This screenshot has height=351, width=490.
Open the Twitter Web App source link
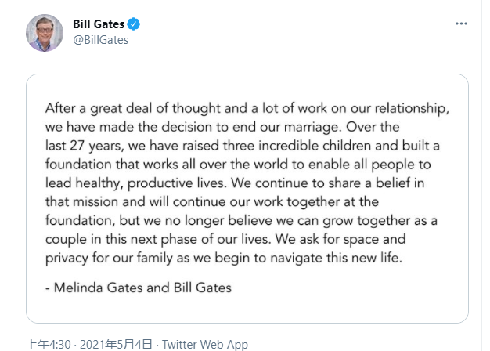point(205,344)
